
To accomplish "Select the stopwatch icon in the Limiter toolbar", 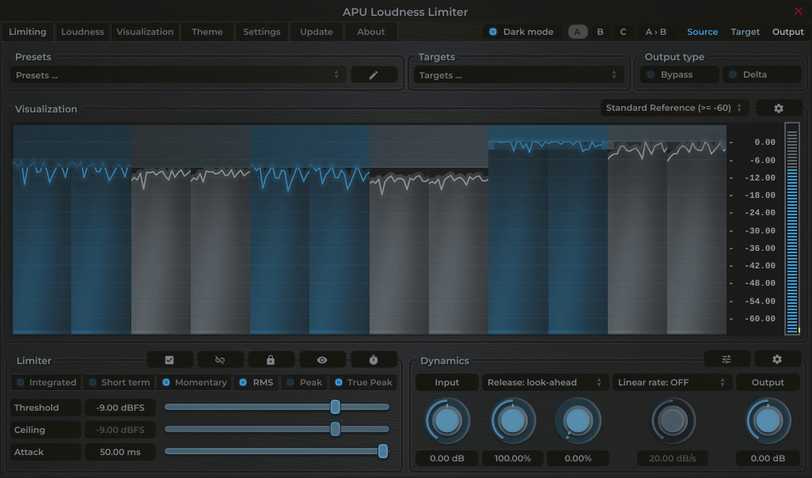I will coord(374,359).
